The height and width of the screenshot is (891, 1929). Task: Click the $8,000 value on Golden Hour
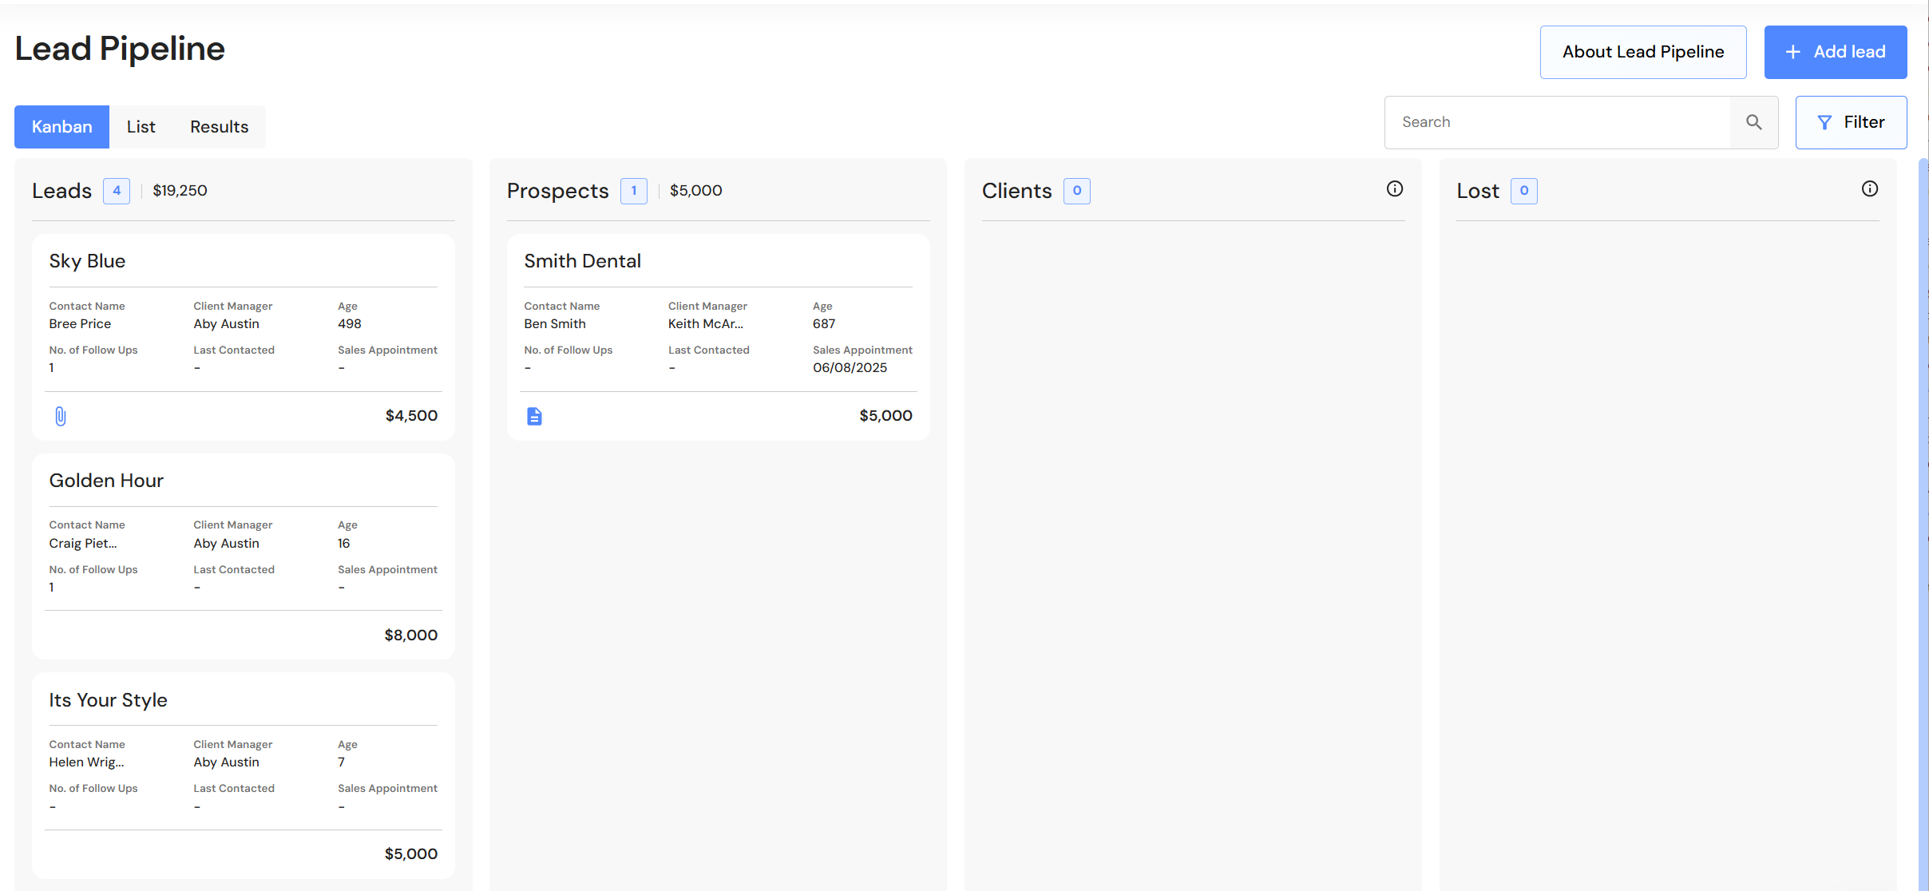(410, 635)
